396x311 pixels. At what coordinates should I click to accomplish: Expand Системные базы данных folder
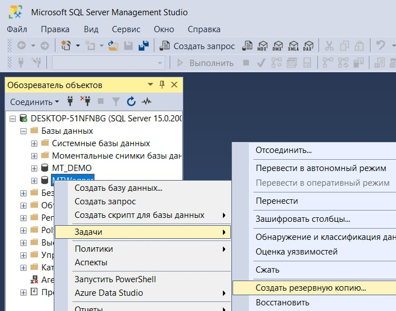[x=34, y=143]
